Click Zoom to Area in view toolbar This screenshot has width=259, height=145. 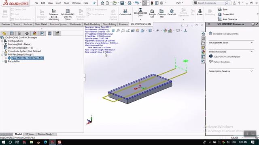[123, 31]
